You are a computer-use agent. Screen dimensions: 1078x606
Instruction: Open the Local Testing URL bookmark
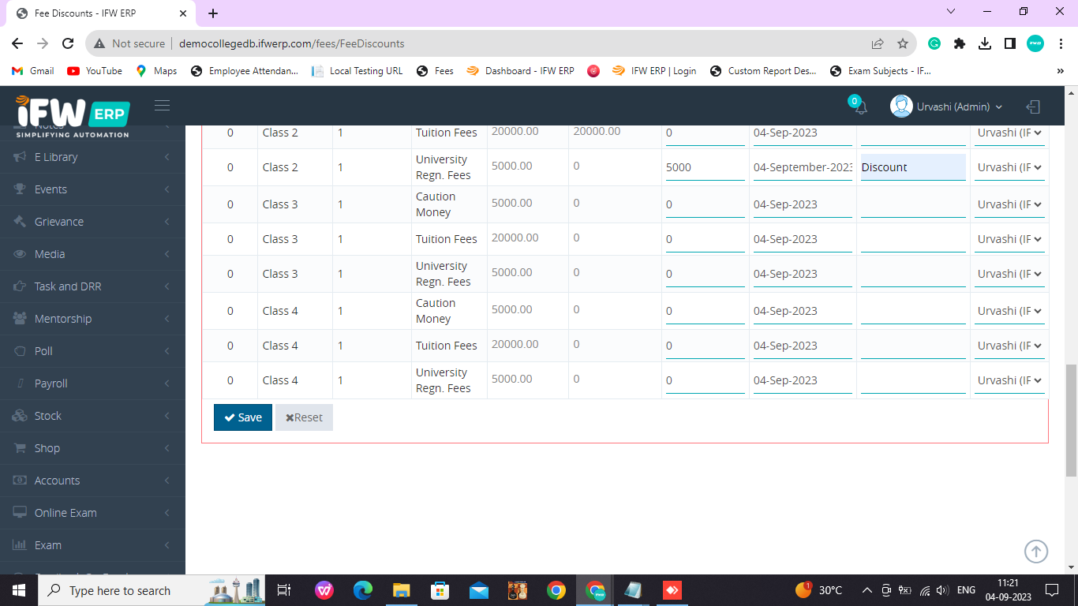click(357, 71)
